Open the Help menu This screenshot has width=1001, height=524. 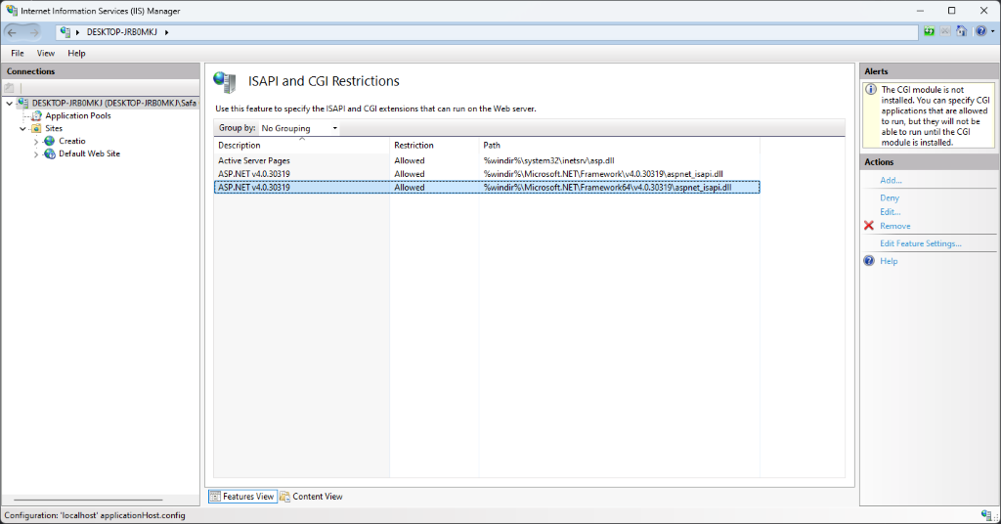point(76,53)
